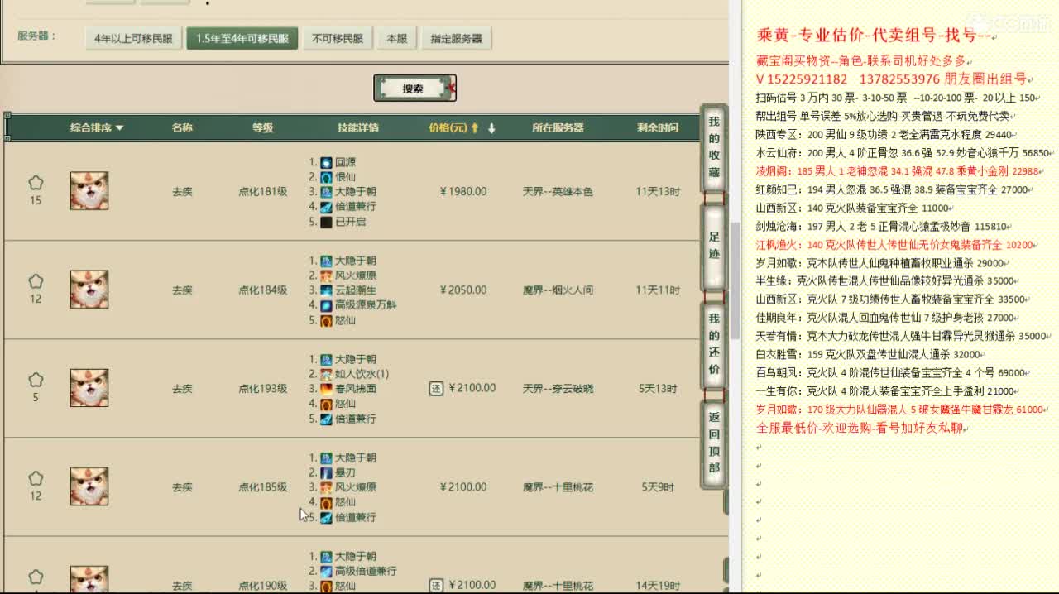Click the 晏刃 skill icon in 185级 row

(326, 472)
